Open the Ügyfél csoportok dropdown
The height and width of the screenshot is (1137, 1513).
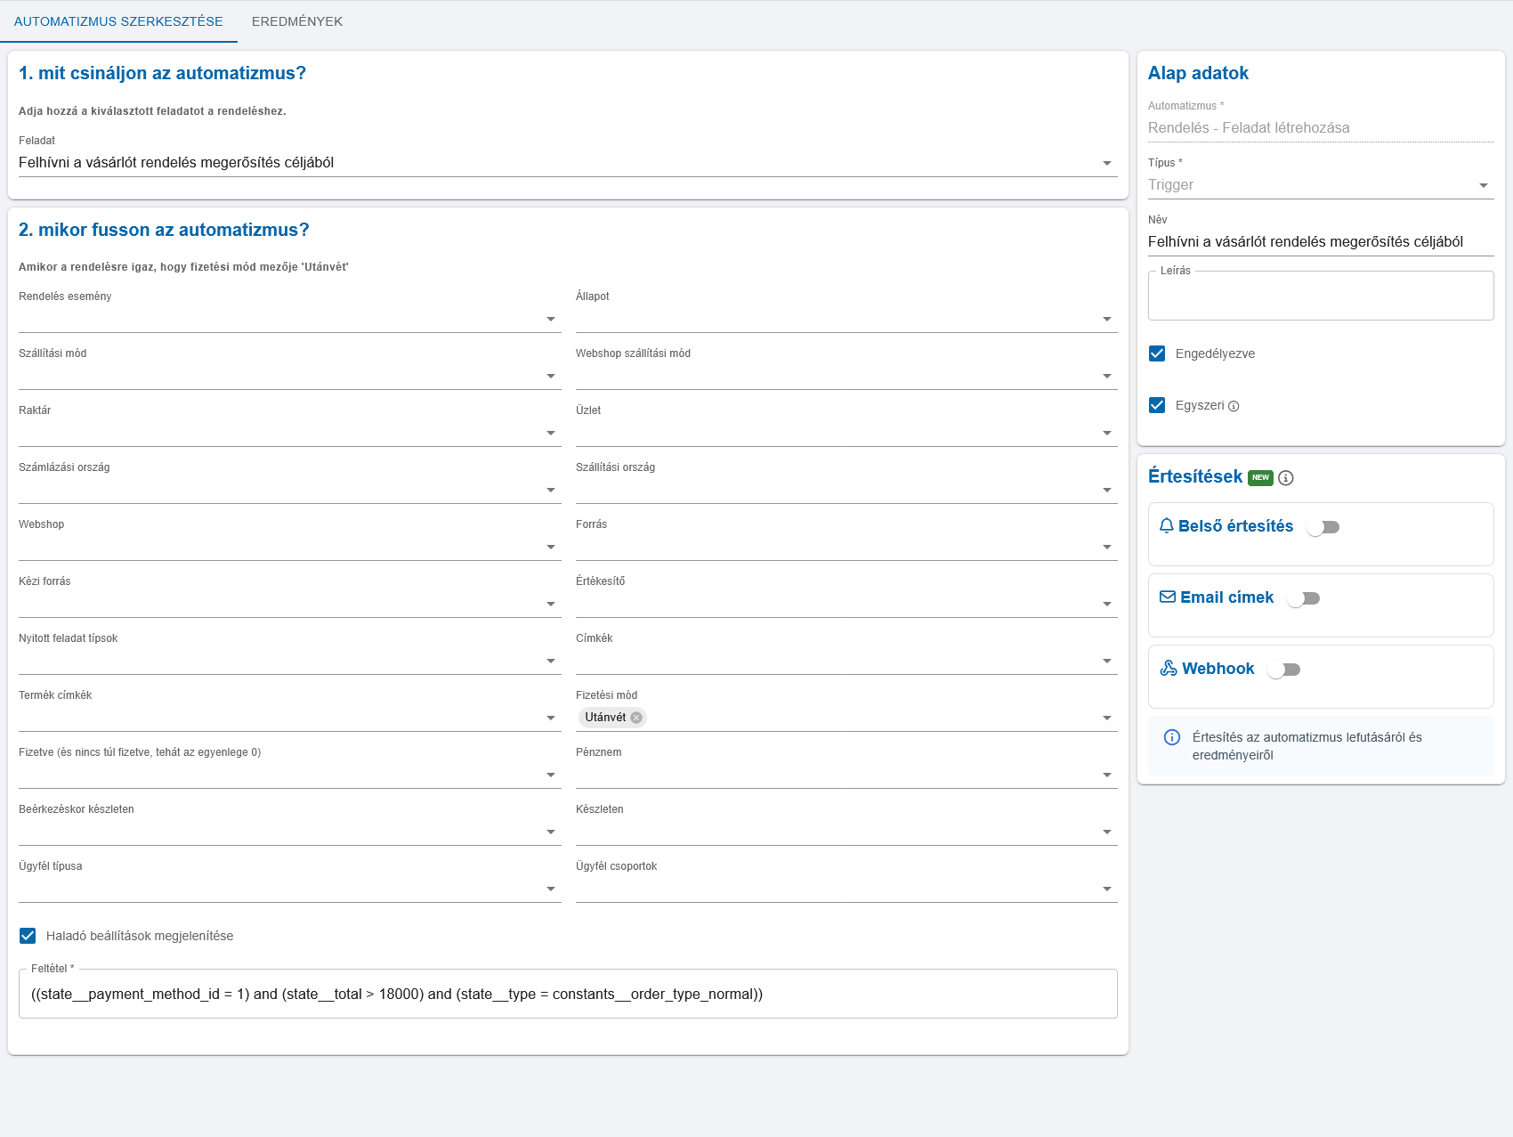pyautogui.click(x=846, y=889)
